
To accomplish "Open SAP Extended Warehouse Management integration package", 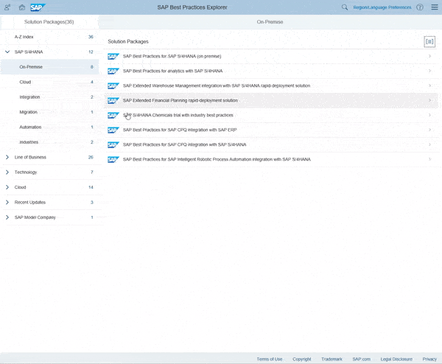I will pos(217,85).
